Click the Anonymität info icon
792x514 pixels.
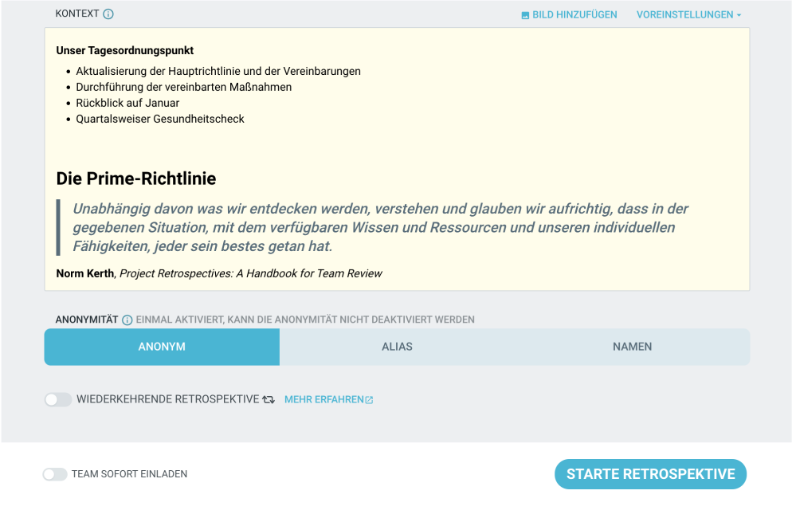(x=127, y=320)
